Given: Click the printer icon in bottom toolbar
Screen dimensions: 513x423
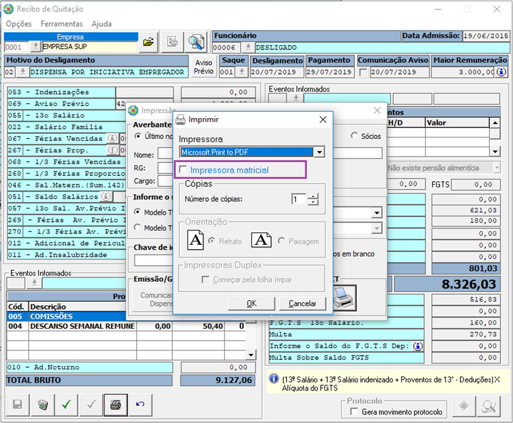Looking at the screenshot, I should 115,405.
